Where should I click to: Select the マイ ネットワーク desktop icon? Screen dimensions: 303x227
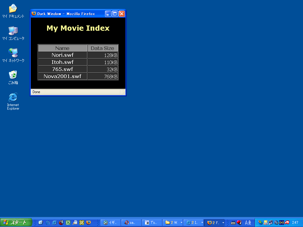[13, 53]
